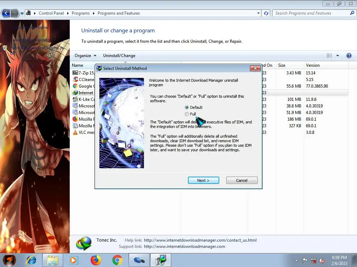Click the second Microsoft entry icon
This screenshot has height=267, width=357.
point(75,112)
